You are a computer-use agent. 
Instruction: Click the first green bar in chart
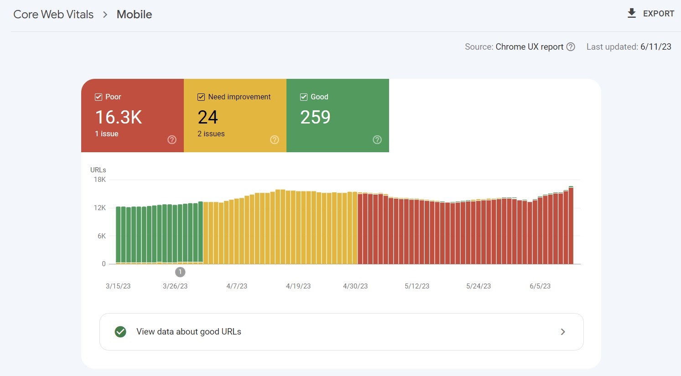118,235
